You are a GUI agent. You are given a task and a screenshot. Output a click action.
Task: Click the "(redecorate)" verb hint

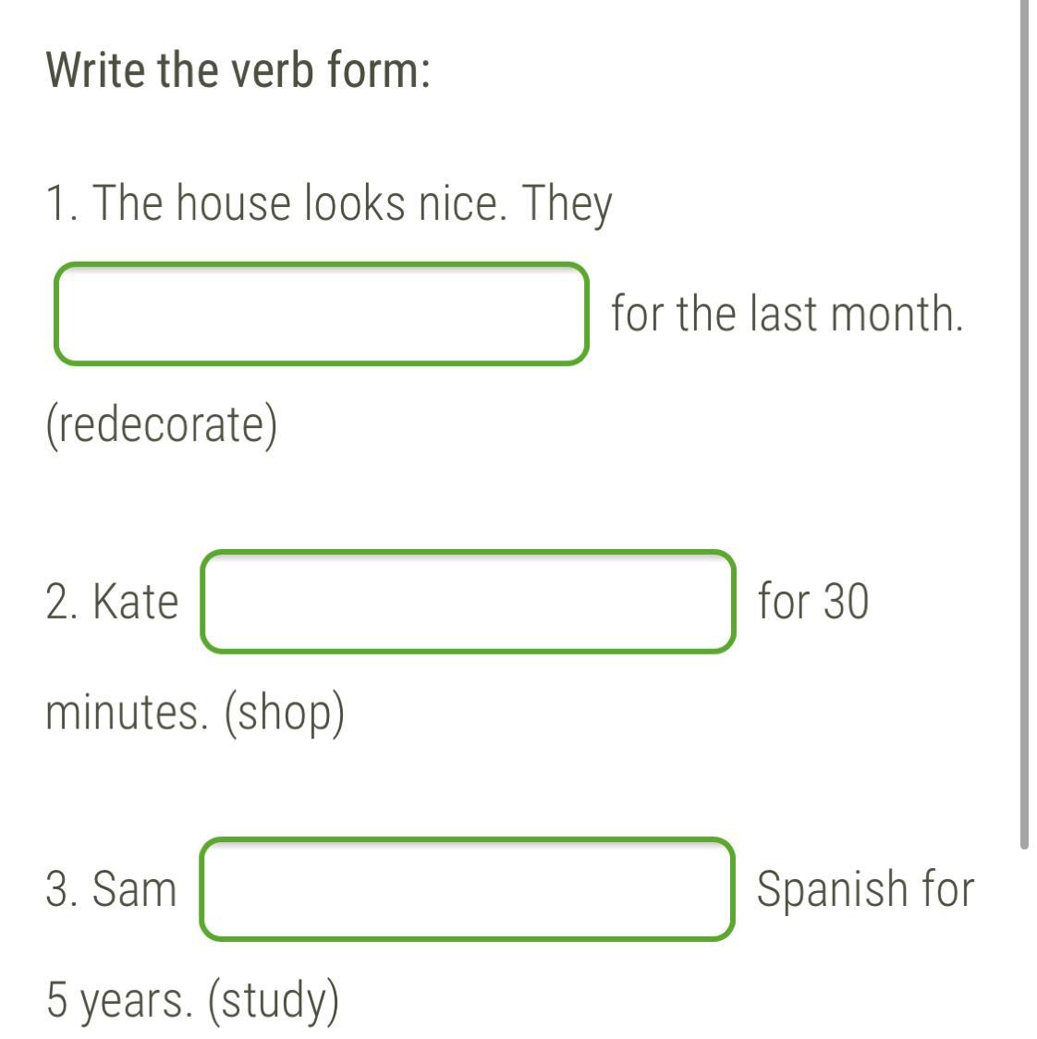162,424
